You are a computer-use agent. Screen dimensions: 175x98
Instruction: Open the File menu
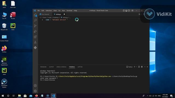[39, 11]
